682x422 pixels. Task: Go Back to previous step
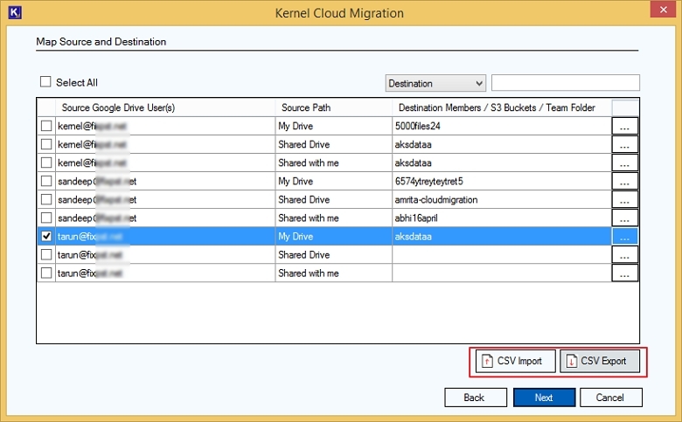(x=476, y=398)
